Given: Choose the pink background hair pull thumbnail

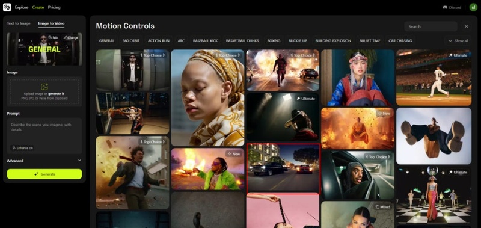Looking at the screenshot, I should [283, 211].
